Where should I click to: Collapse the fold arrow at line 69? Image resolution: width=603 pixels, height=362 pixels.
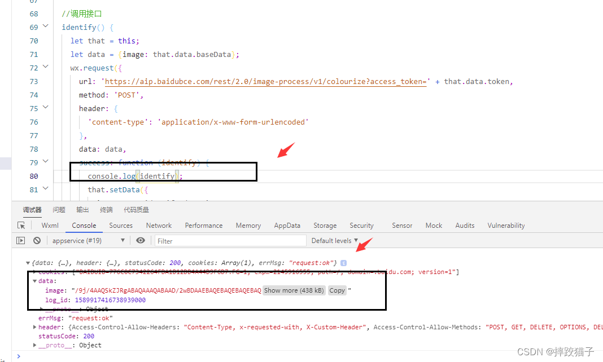[x=46, y=27]
